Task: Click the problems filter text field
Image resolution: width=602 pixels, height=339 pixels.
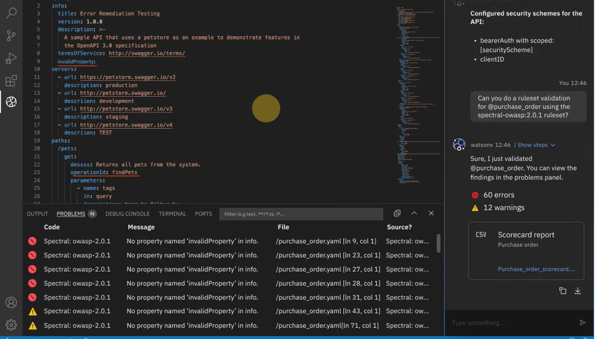Action: (301, 214)
